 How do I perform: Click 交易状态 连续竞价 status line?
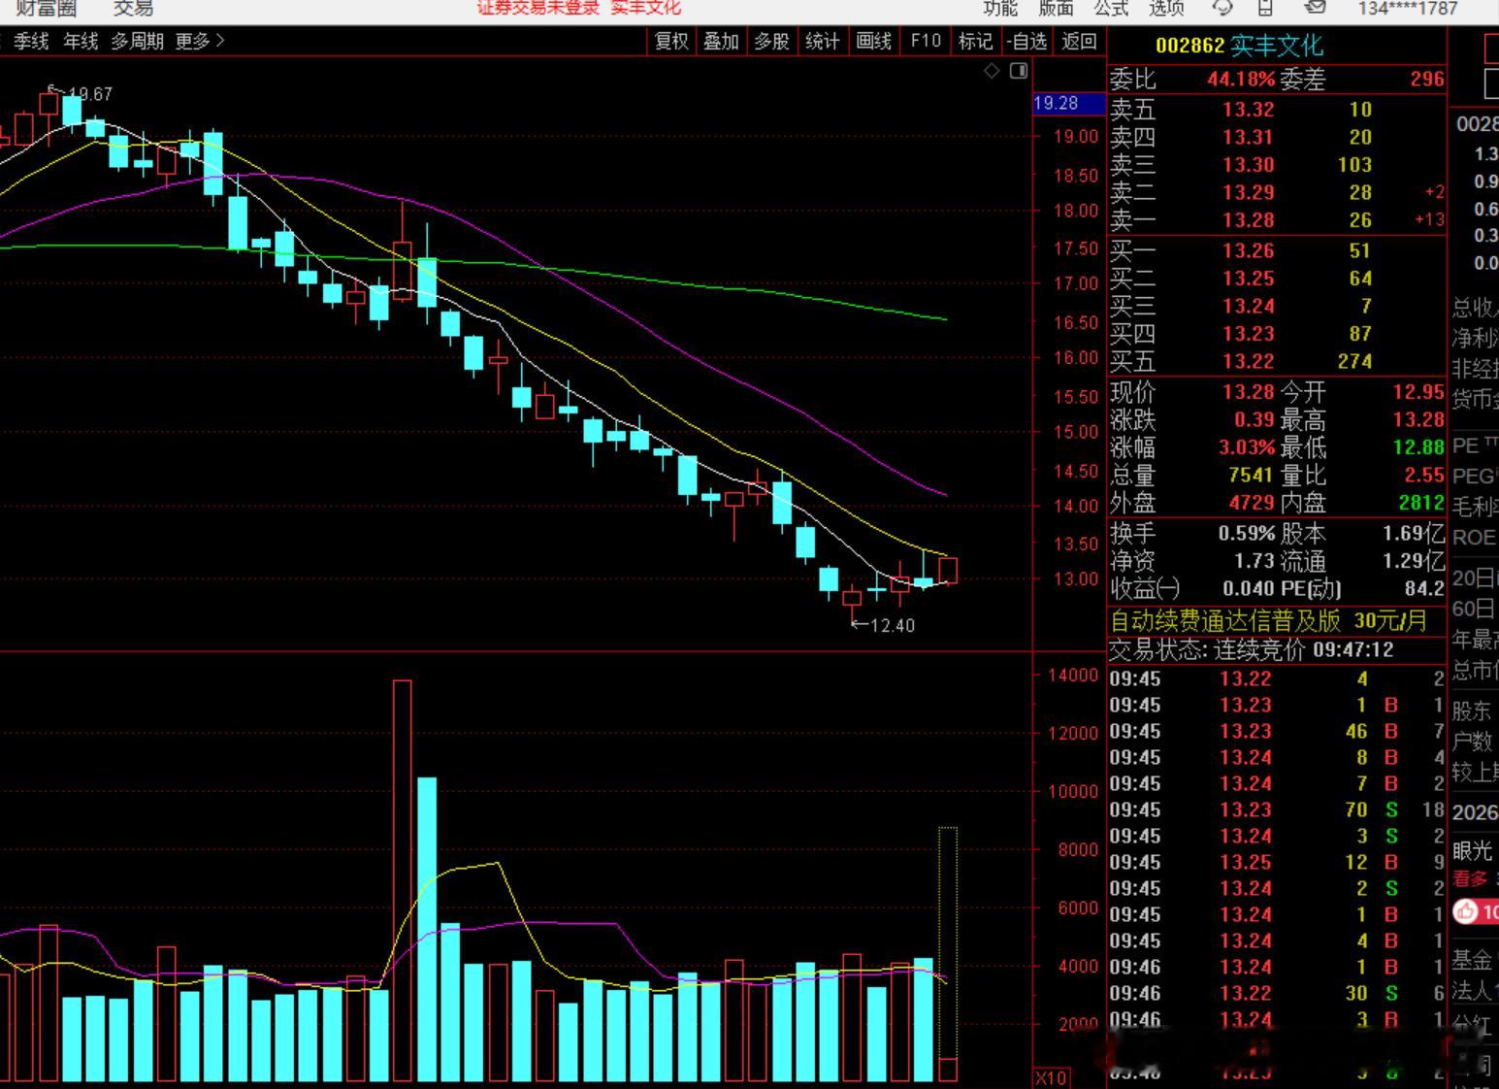coord(1252,649)
